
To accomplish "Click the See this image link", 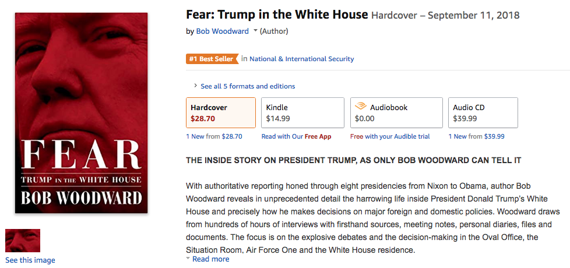I will [x=30, y=260].
